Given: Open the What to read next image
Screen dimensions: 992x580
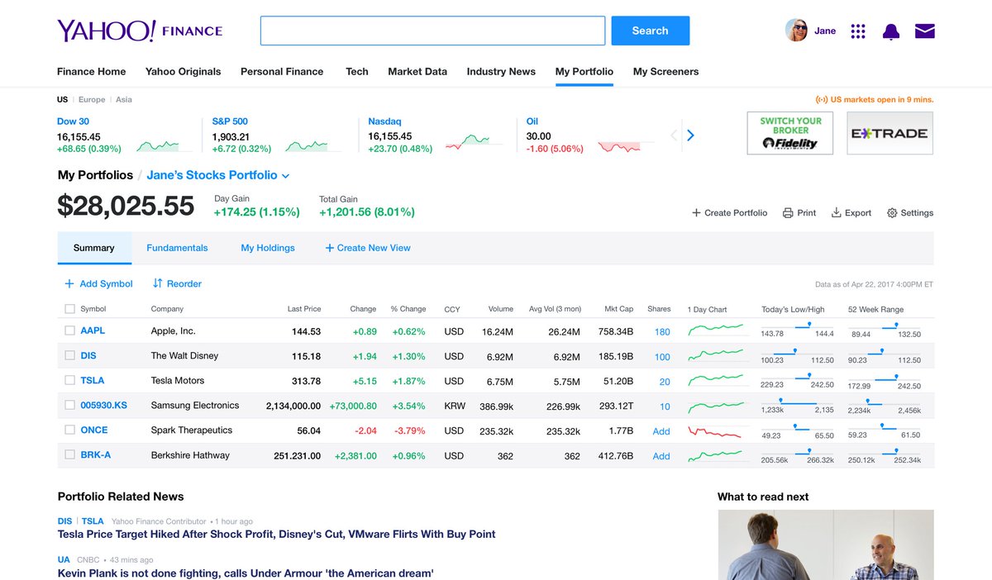Looking at the screenshot, I should pyautogui.click(x=826, y=544).
